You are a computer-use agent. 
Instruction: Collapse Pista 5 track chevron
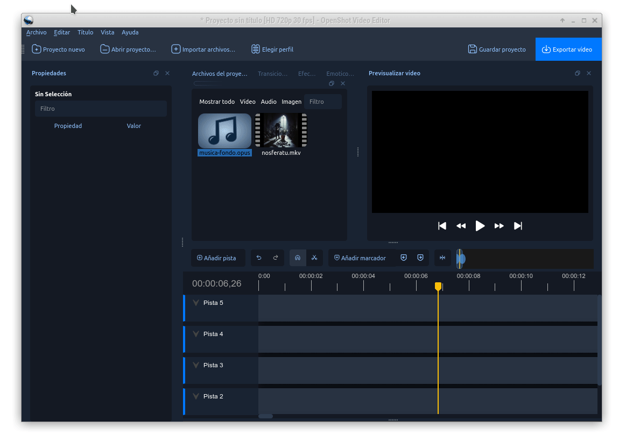196,303
